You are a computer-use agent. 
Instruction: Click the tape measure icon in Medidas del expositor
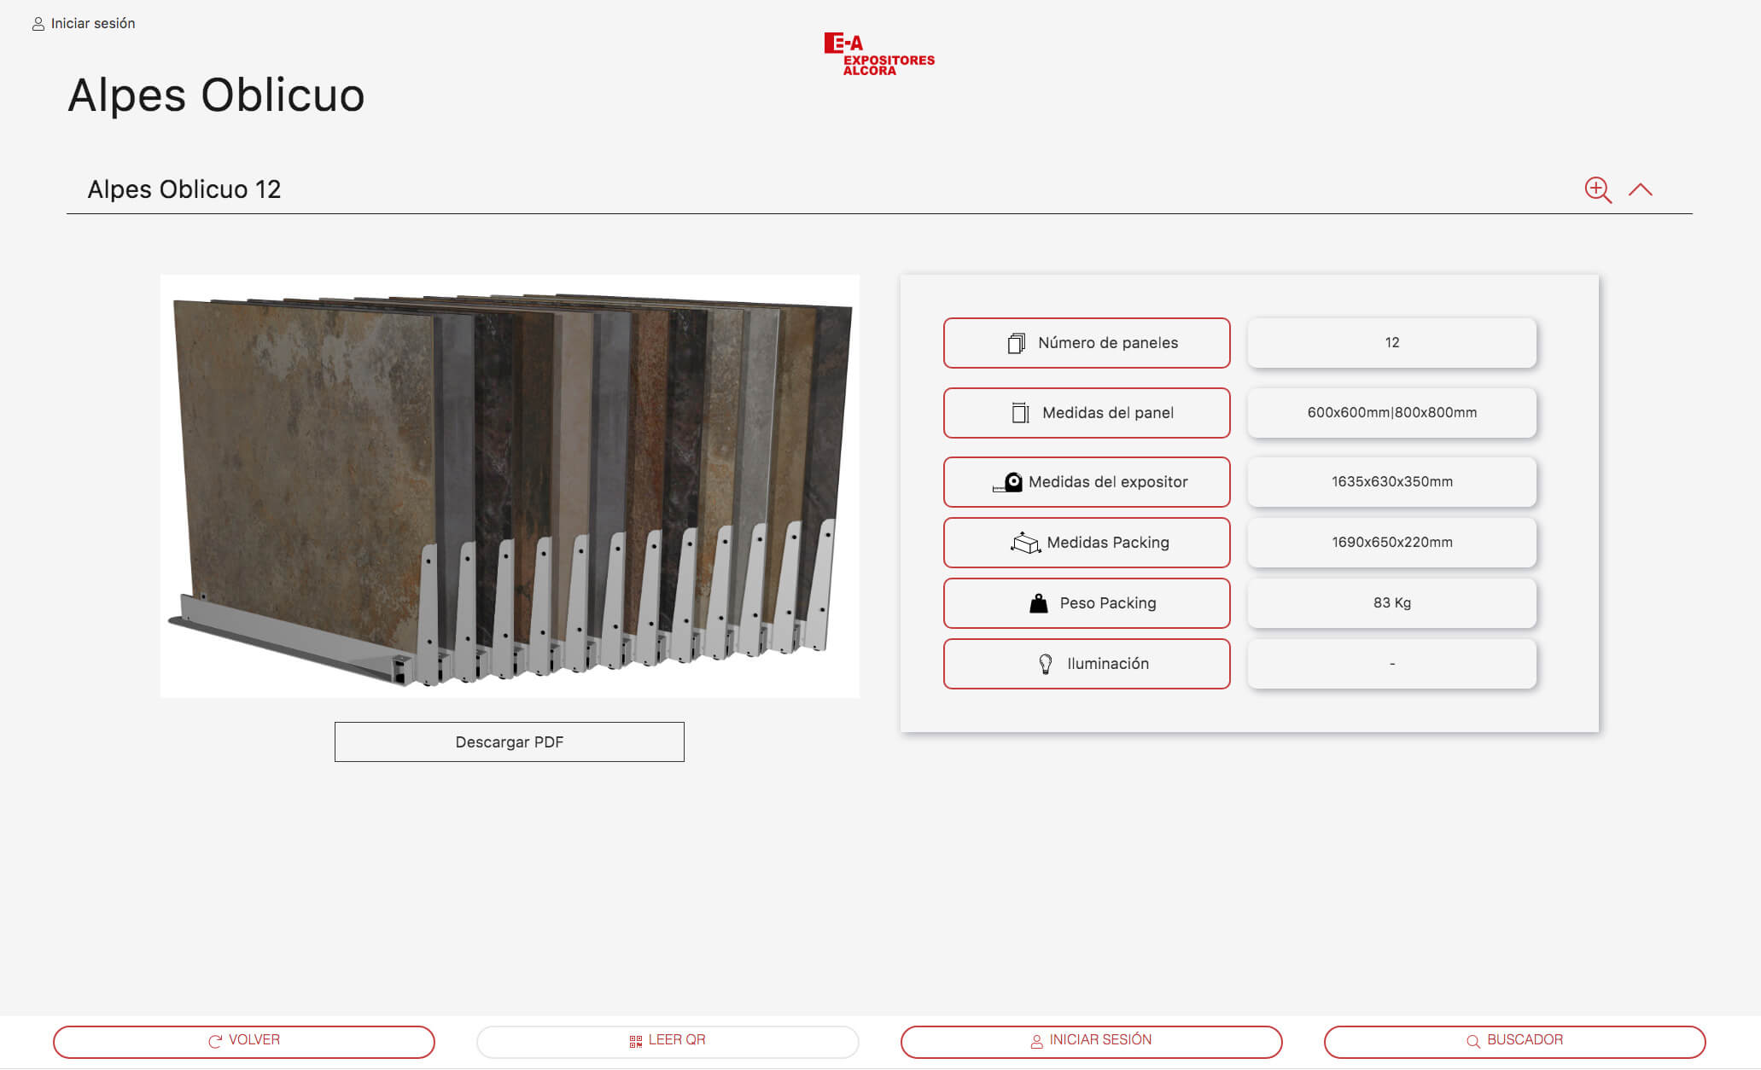coord(1008,482)
